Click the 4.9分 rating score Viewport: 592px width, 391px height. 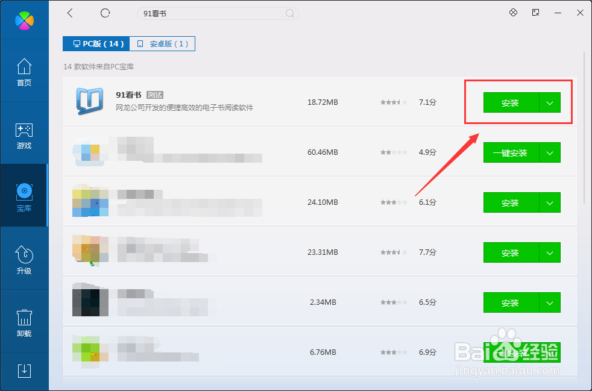pyautogui.click(x=427, y=152)
